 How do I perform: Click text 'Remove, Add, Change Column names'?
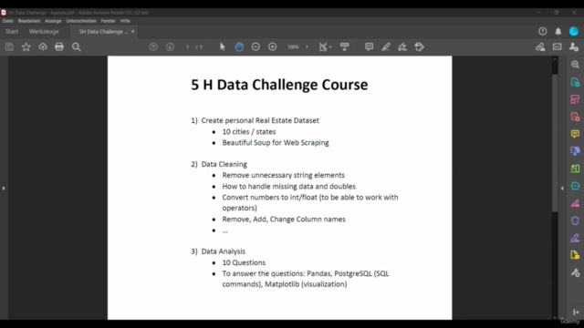tap(284, 219)
